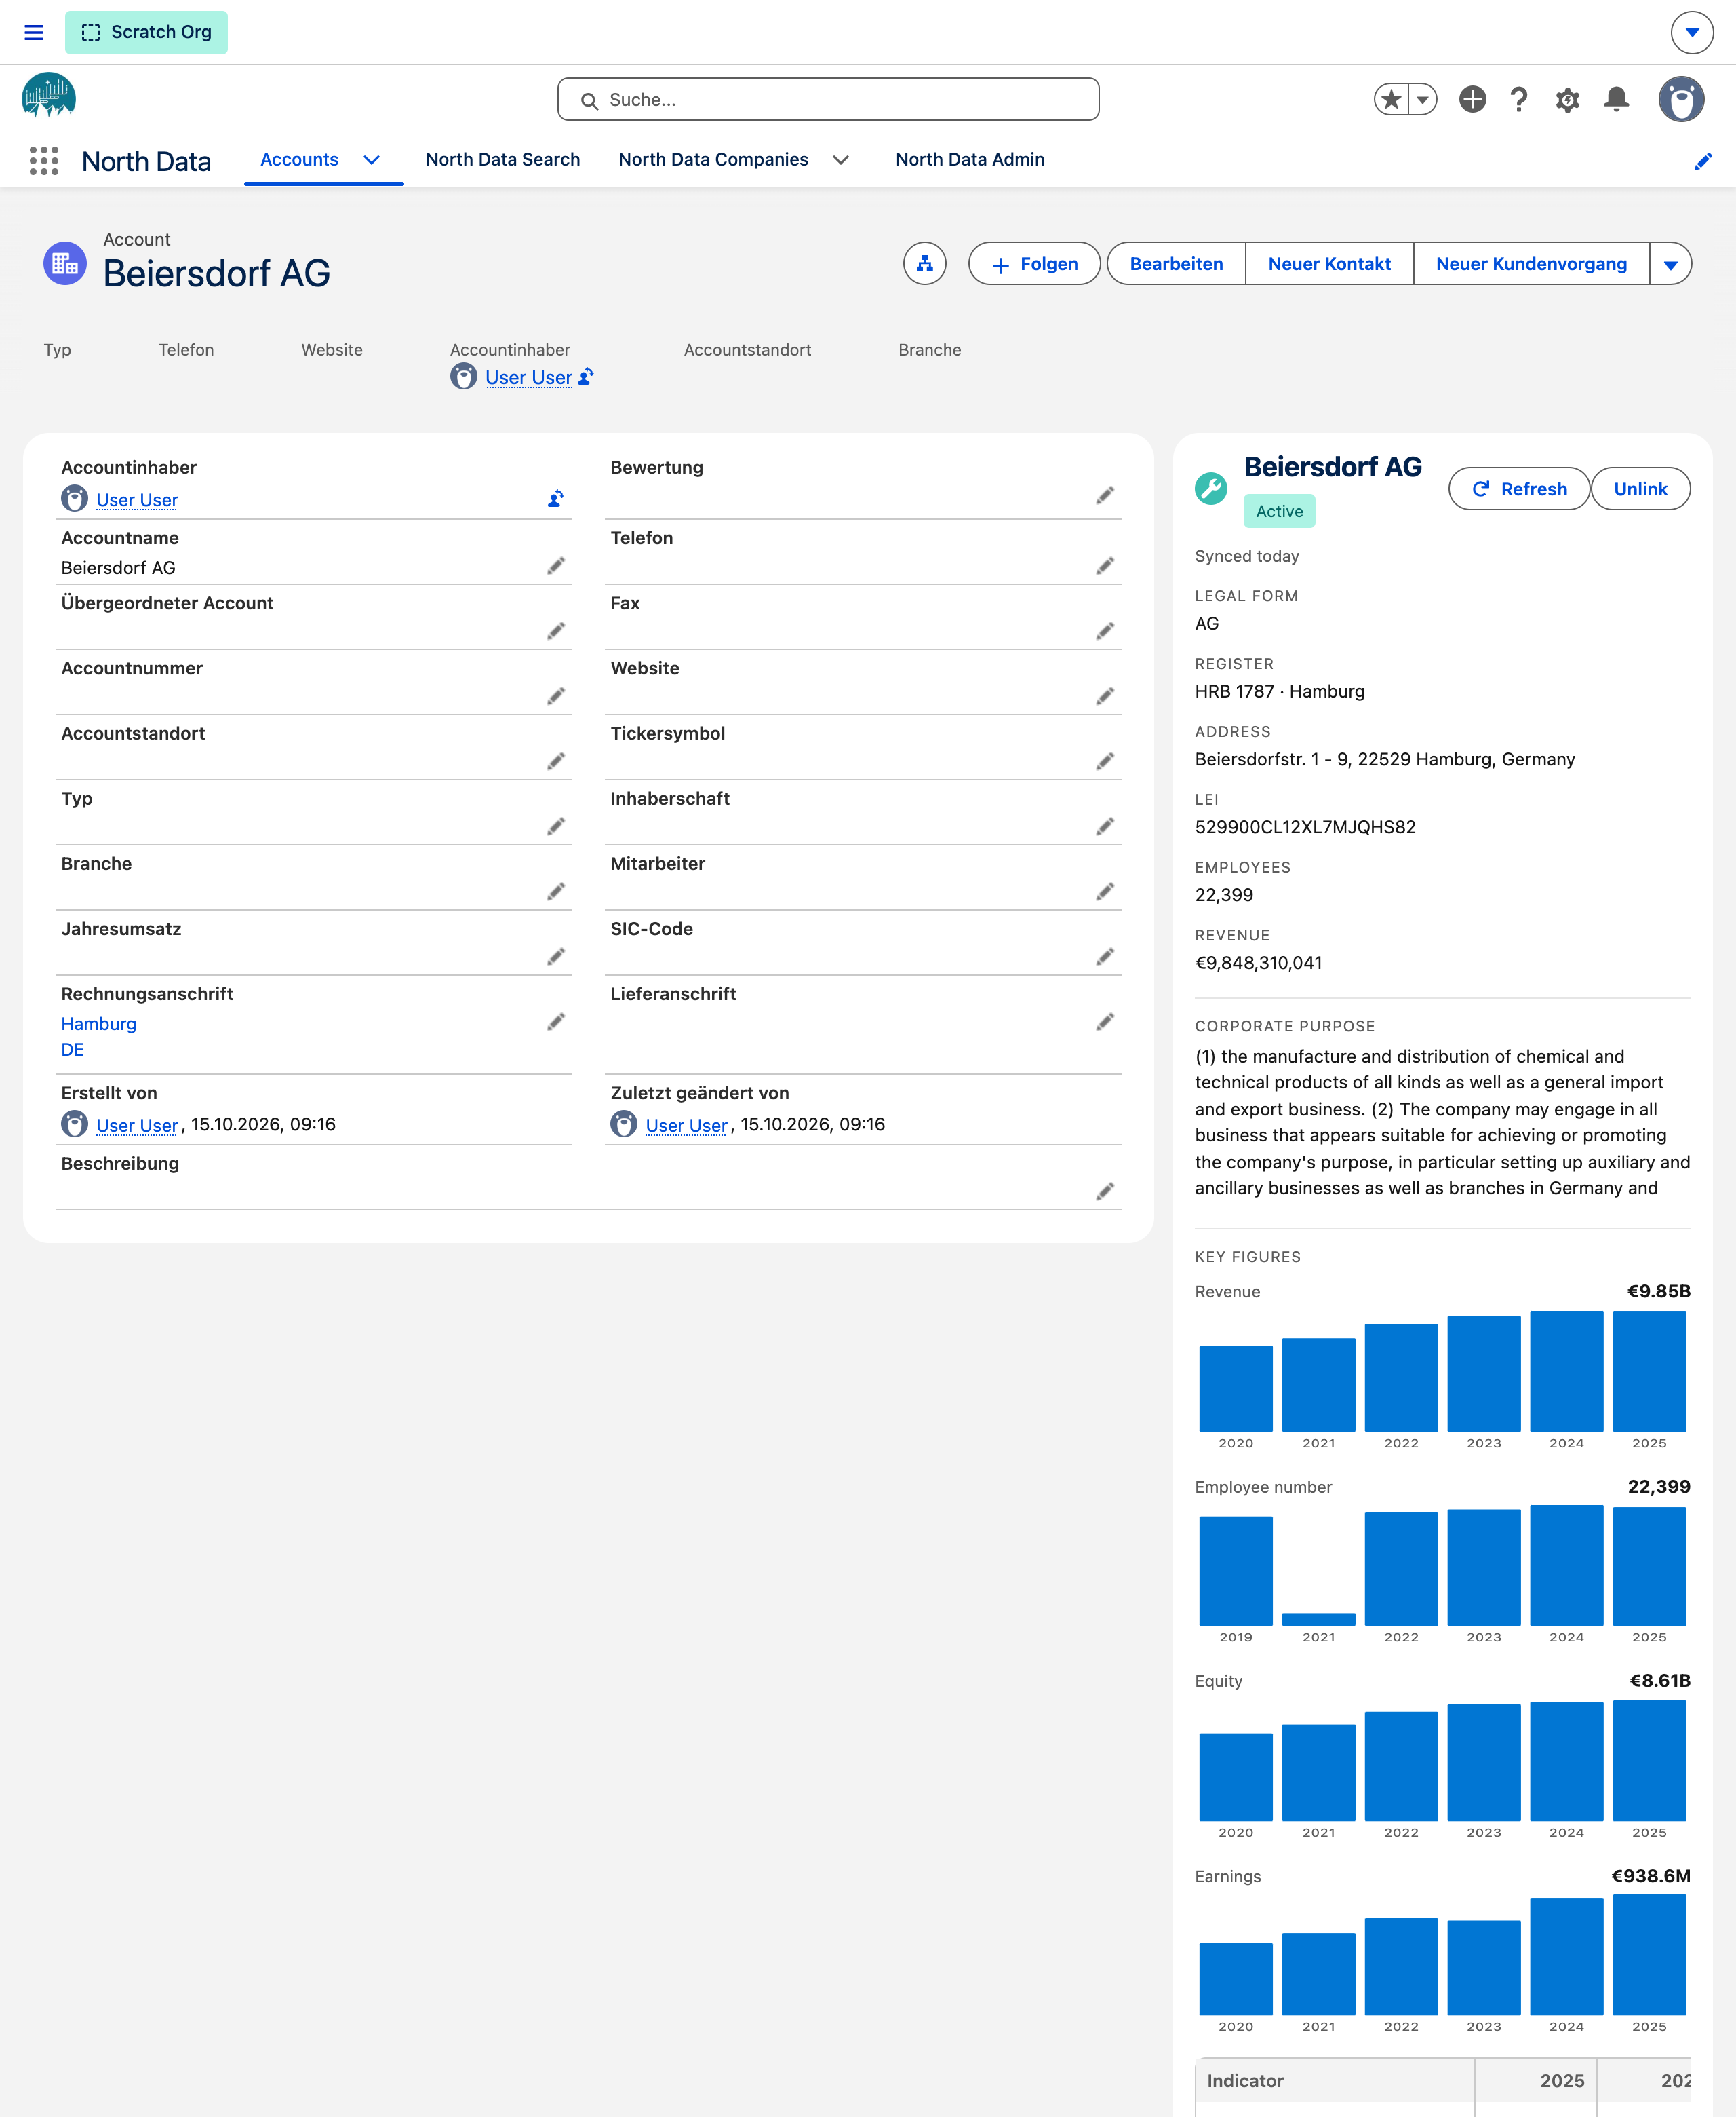This screenshot has height=2117, width=1736.
Task: Edit the Accountname field pencil
Action: (556, 567)
